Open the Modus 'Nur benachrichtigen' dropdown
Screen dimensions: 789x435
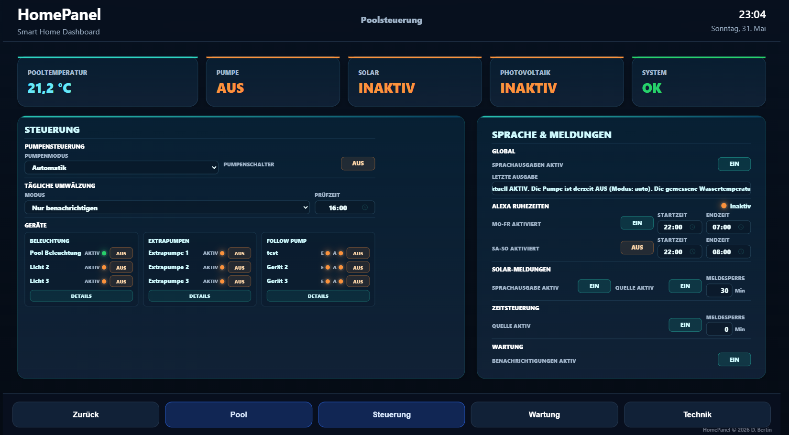tap(167, 208)
